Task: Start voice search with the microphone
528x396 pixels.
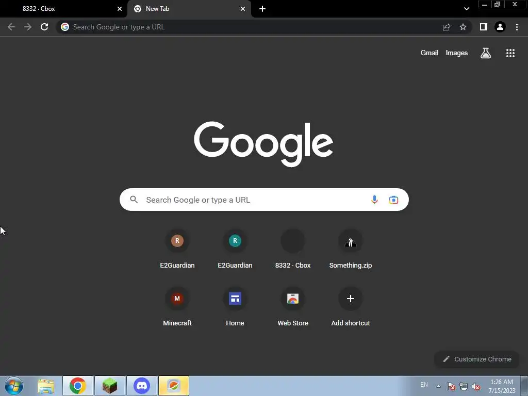Action: pos(374,200)
